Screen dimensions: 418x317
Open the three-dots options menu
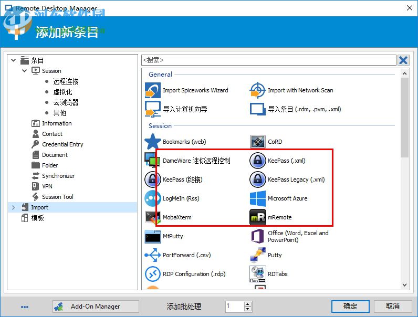click(25, 307)
